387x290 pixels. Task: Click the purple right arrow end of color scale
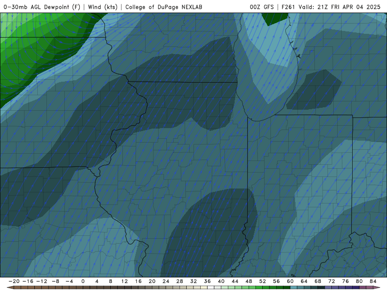pos(377,288)
